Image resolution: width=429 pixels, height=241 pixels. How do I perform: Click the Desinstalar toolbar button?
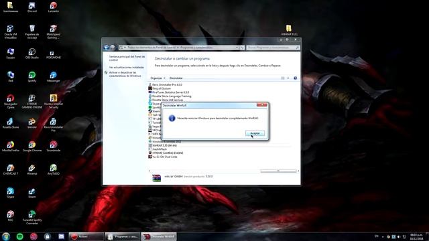[x=176, y=78]
